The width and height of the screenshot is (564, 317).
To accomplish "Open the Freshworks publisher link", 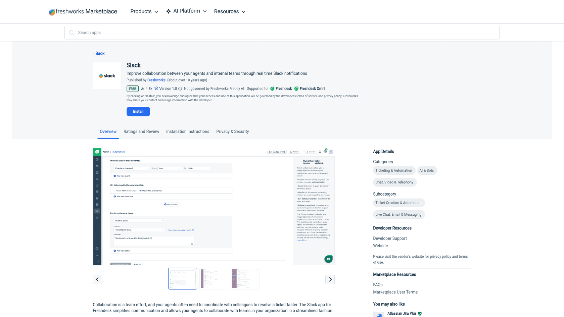I will coord(156,80).
